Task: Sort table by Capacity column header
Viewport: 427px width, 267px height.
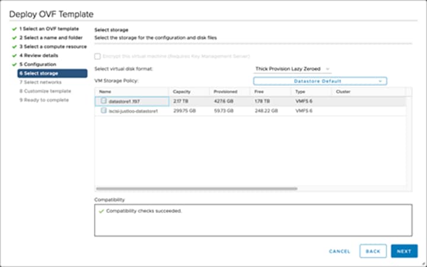Action: (181, 92)
